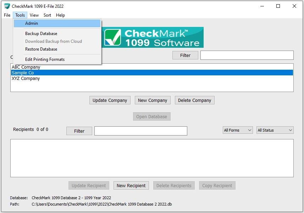Image resolution: width=304 pixels, height=213 pixels.
Task: Click the Filter button next to Recipients
Action: pos(79,131)
